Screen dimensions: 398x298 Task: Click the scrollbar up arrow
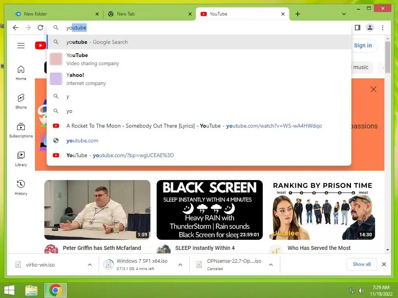coord(388,39)
